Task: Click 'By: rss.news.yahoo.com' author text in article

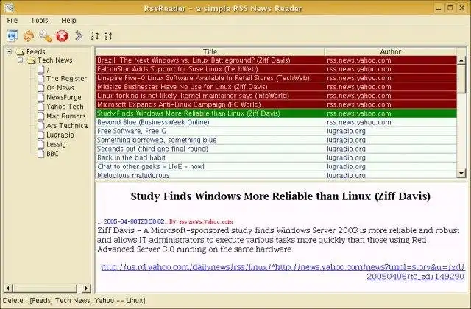Action: tap(201, 221)
